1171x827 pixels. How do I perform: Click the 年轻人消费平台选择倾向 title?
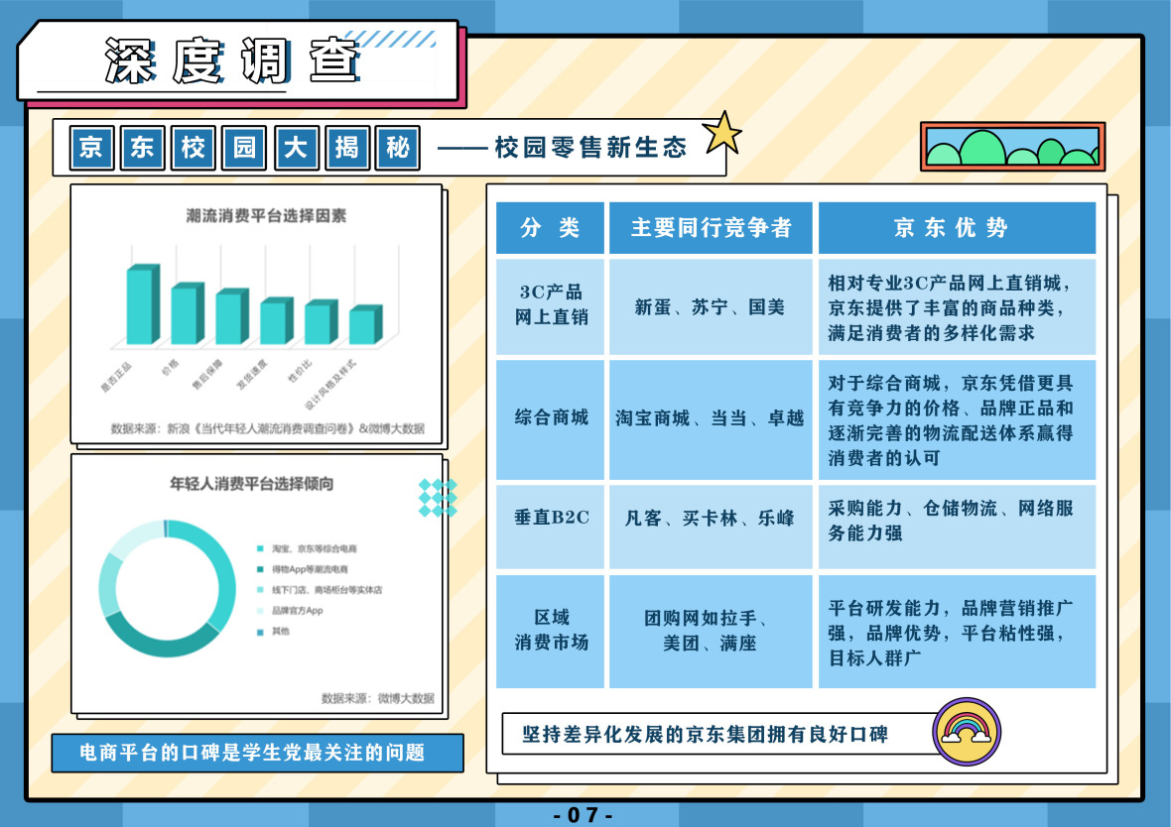[252, 484]
